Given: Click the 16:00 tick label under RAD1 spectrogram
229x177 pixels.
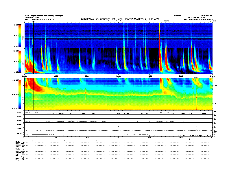Looking at the screenshot, I should tap(150, 76).
